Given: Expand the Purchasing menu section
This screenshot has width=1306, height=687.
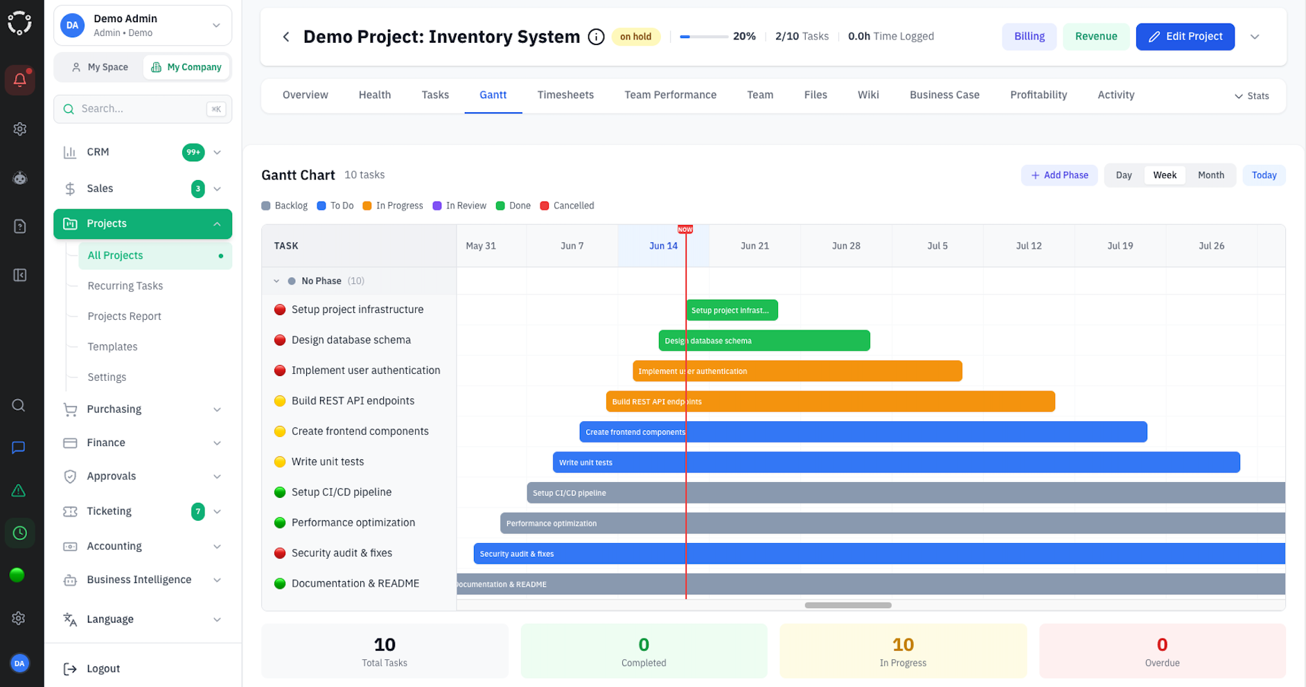Looking at the screenshot, I should tap(217, 409).
